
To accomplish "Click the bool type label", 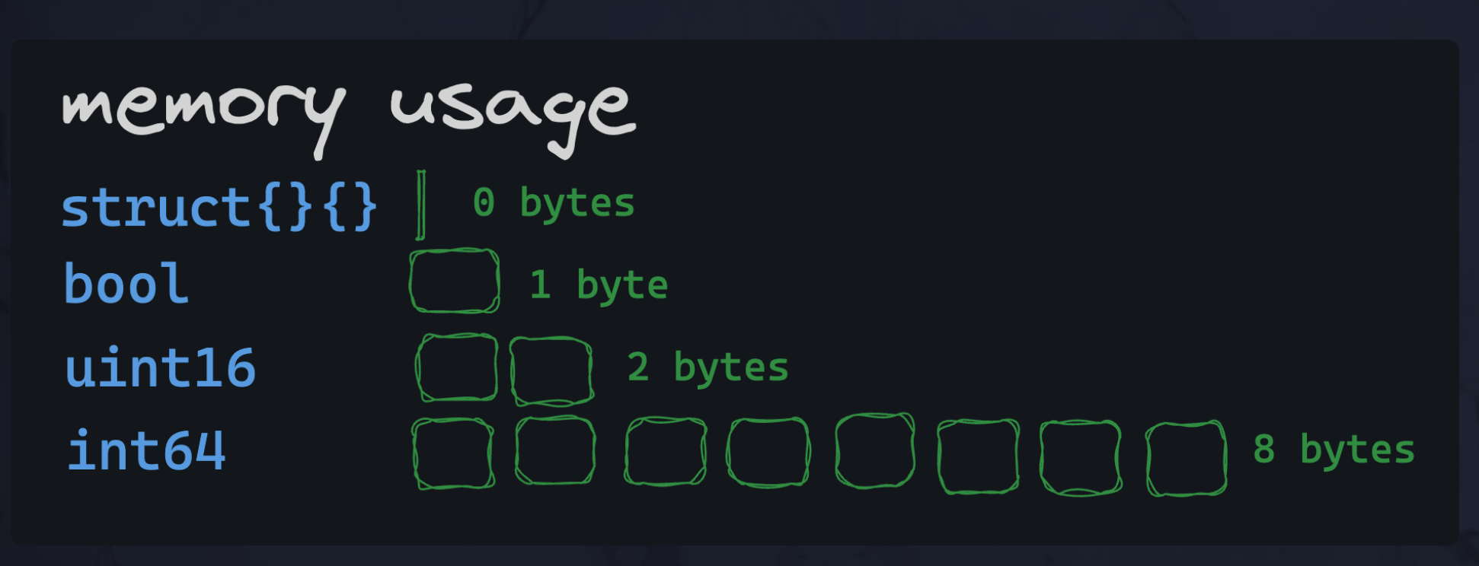I will pyautogui.click(x=126, y=285).
